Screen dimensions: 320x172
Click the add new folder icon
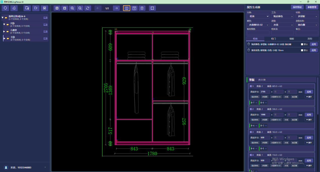tap(36, 8)
